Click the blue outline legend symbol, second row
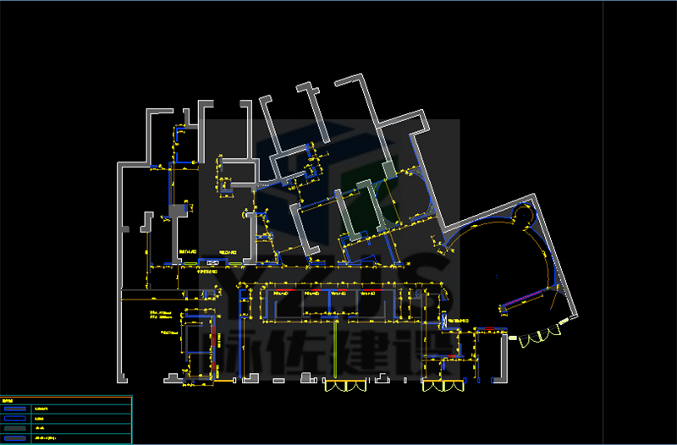The width and height of the screenshot is (677, 445). pyautogui.click(x=15, y=419)
